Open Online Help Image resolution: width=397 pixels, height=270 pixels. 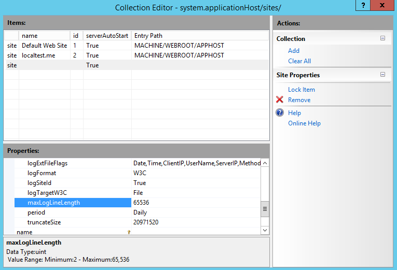tap(304, 123)
